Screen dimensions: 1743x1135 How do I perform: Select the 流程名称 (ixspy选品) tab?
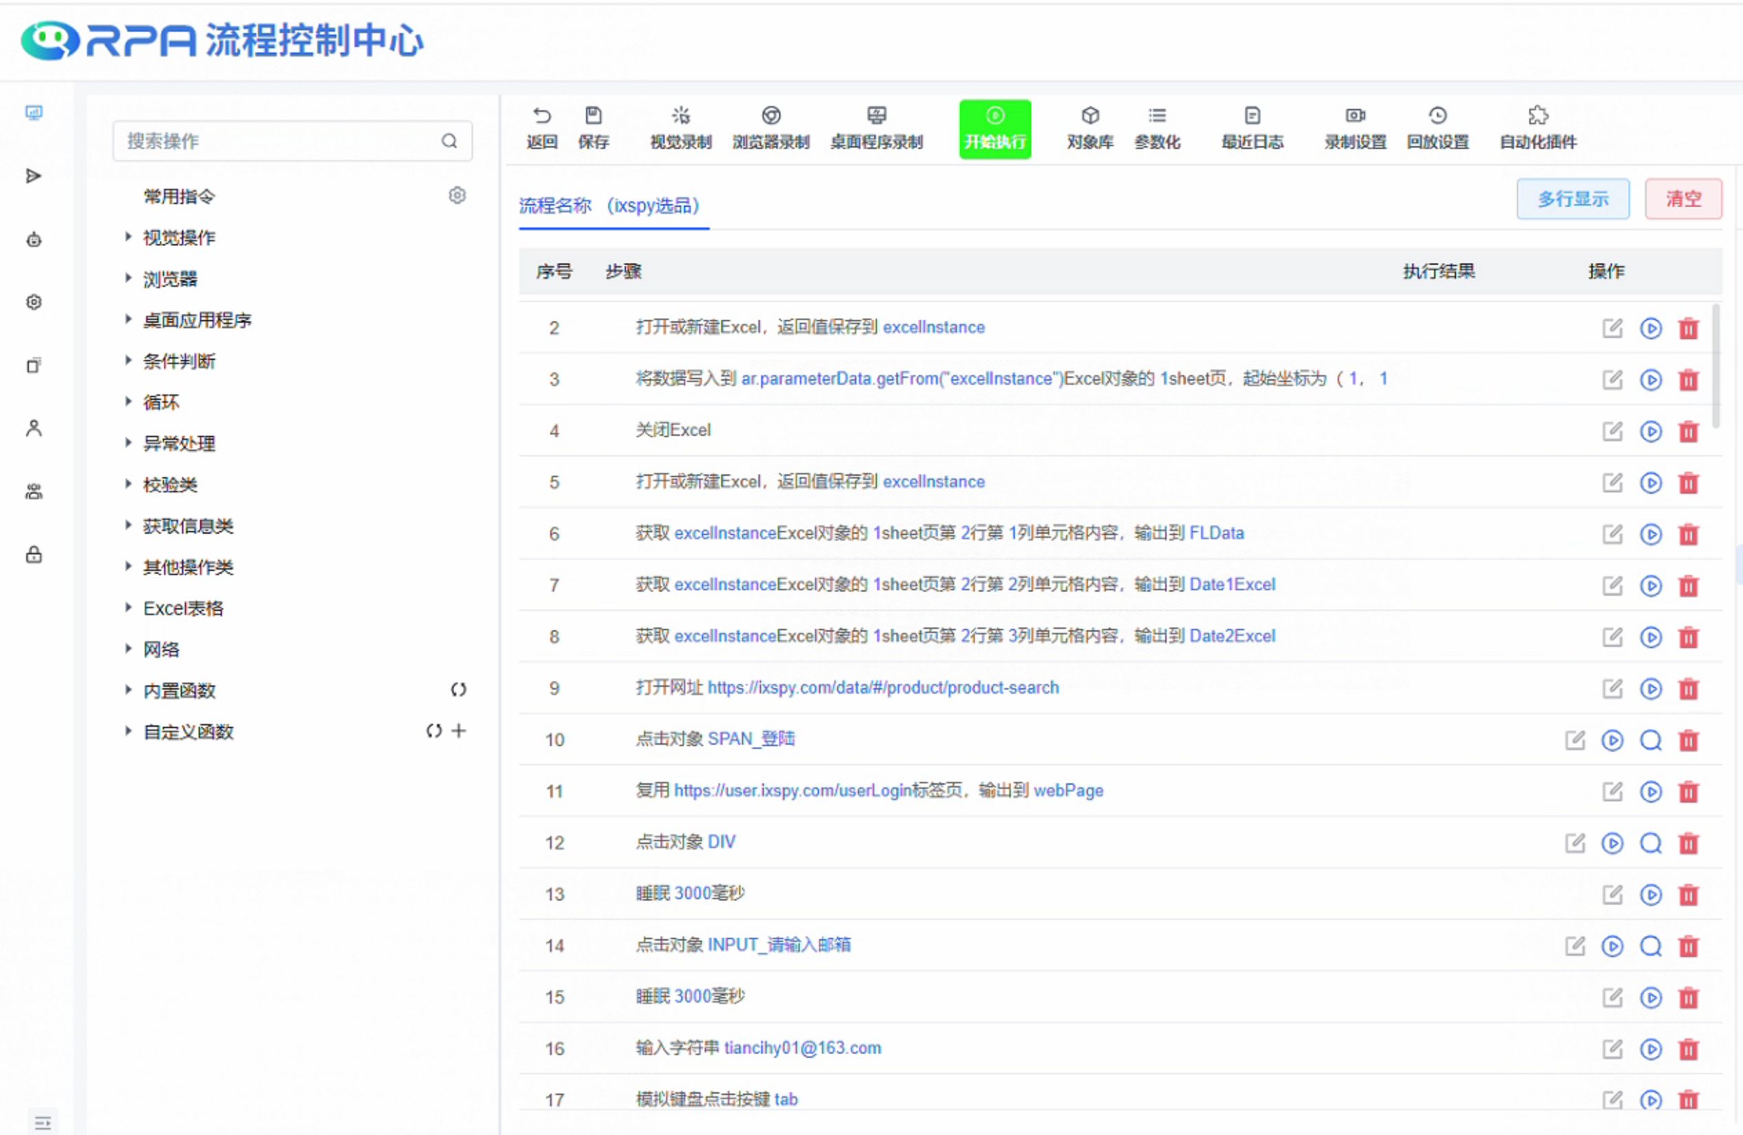[x=609, y=205]
